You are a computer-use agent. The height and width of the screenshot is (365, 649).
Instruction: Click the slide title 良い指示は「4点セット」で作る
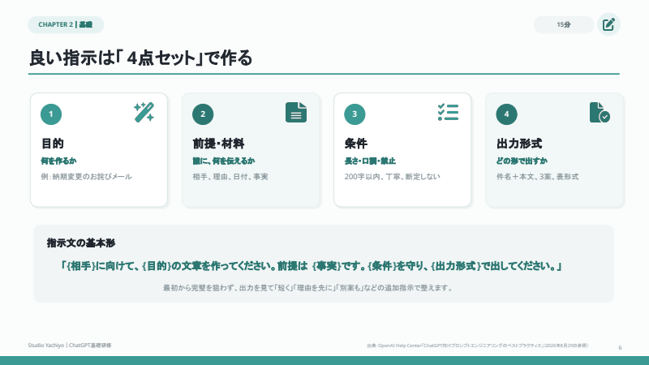click(140, 58)
